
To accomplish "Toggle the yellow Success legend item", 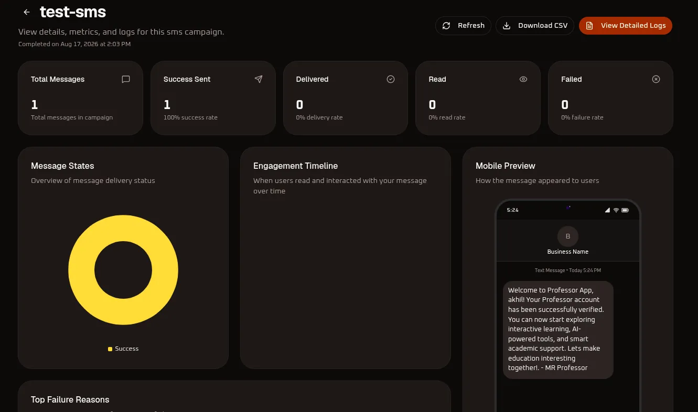I will (123, 349).
